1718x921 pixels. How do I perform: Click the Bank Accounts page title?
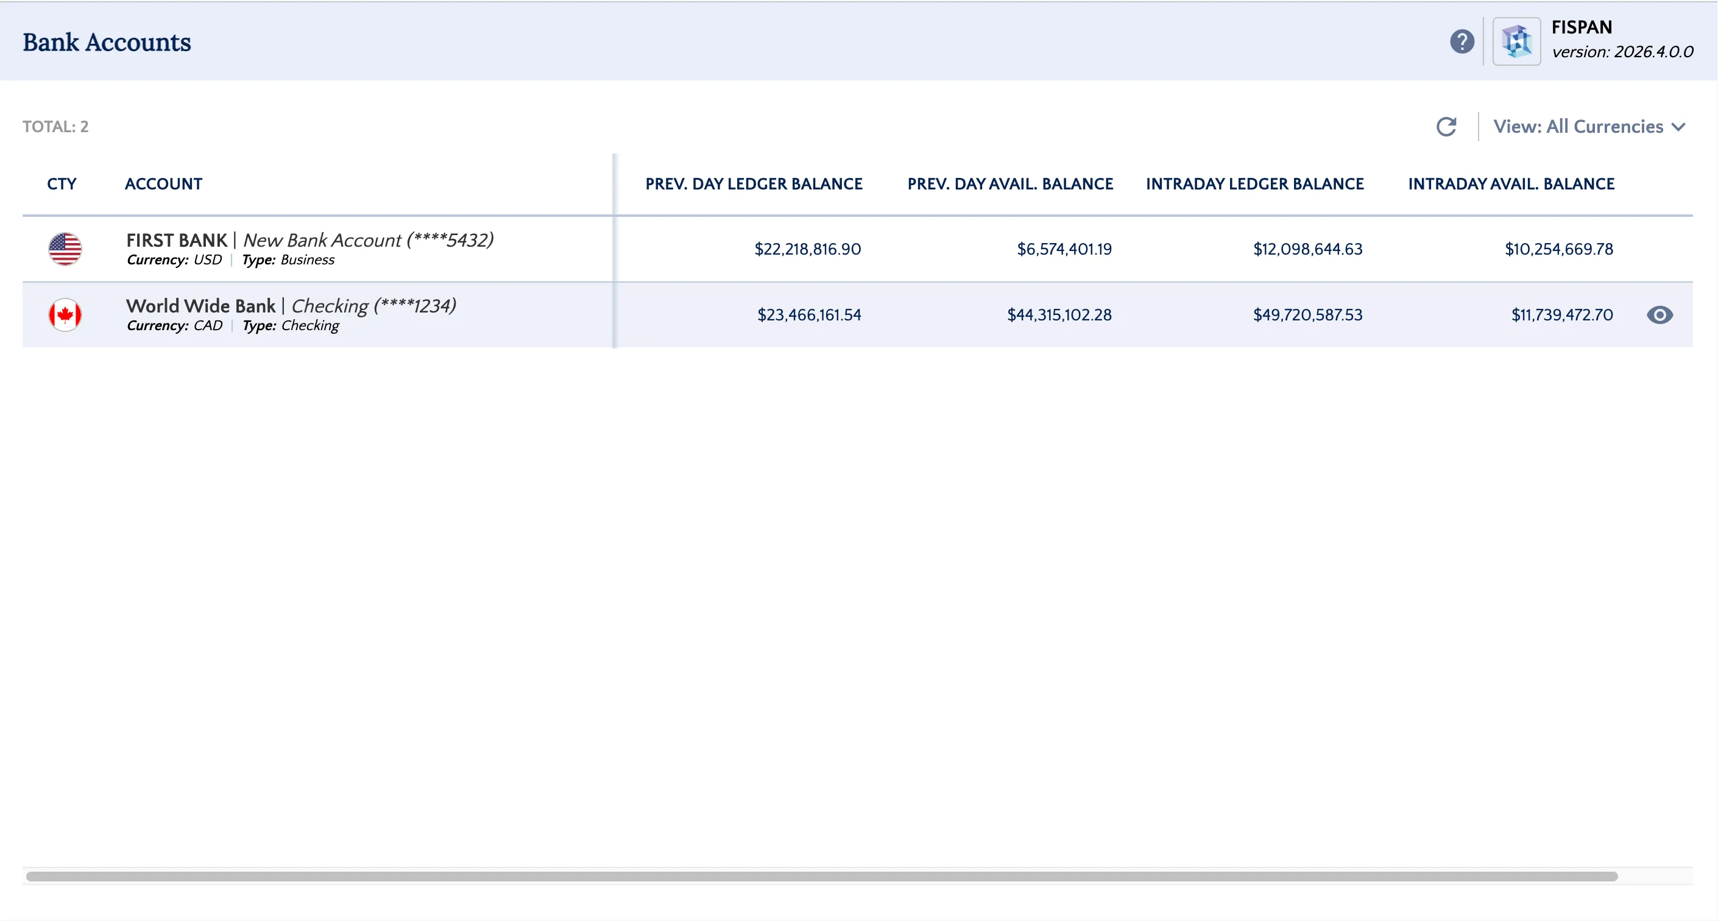pyautogui.click(x=107, y=42)
